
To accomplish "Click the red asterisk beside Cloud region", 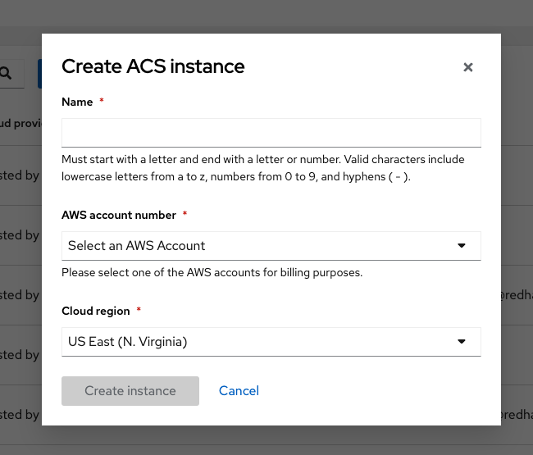I will [x=139, y=310].
